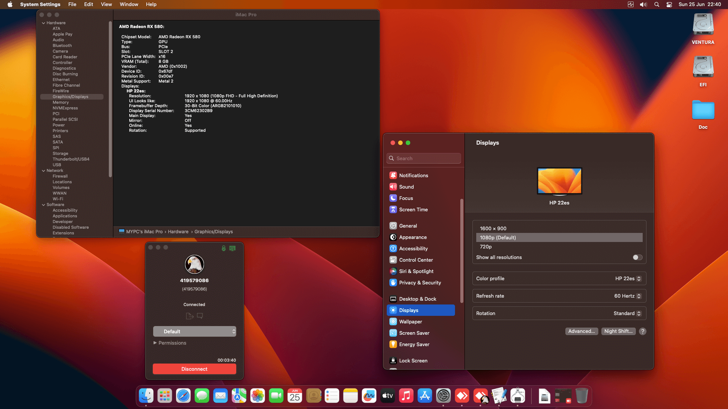Open Control Center in the menu bar

pos(669,5)
